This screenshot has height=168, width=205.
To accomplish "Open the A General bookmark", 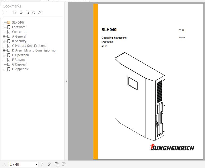I will (19, 36).
